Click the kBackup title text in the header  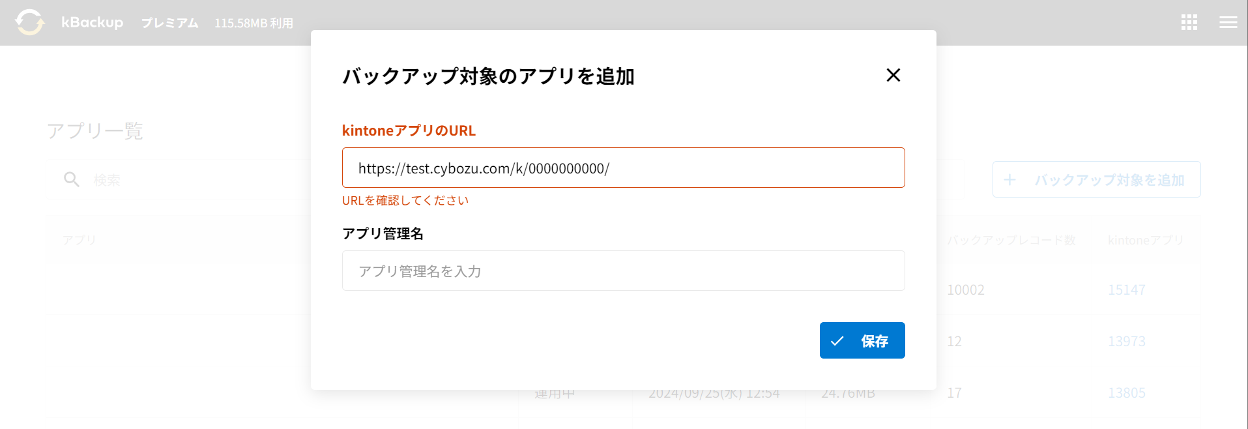(91, 22)
